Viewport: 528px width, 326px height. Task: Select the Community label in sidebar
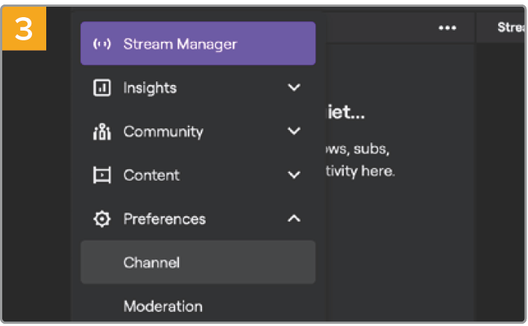(163, 132)
